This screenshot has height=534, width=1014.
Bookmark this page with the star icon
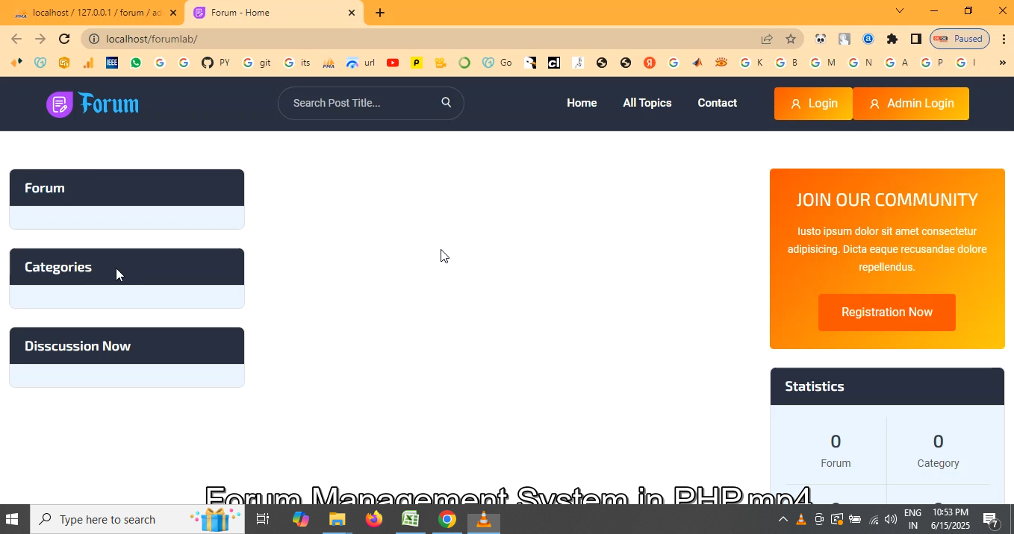point(791,39)
